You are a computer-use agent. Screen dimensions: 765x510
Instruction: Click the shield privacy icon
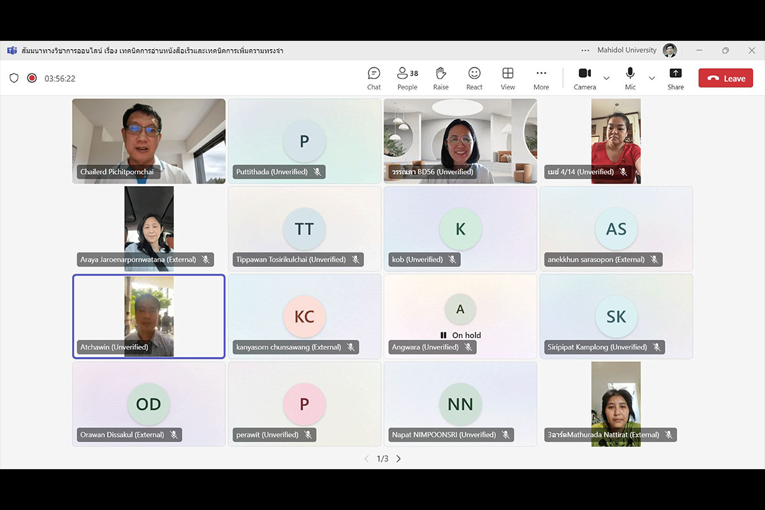[x=14, y=78]
